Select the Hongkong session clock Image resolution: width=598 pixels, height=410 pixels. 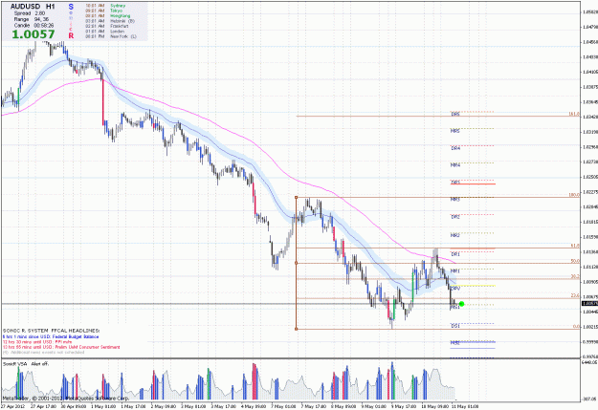108,16
